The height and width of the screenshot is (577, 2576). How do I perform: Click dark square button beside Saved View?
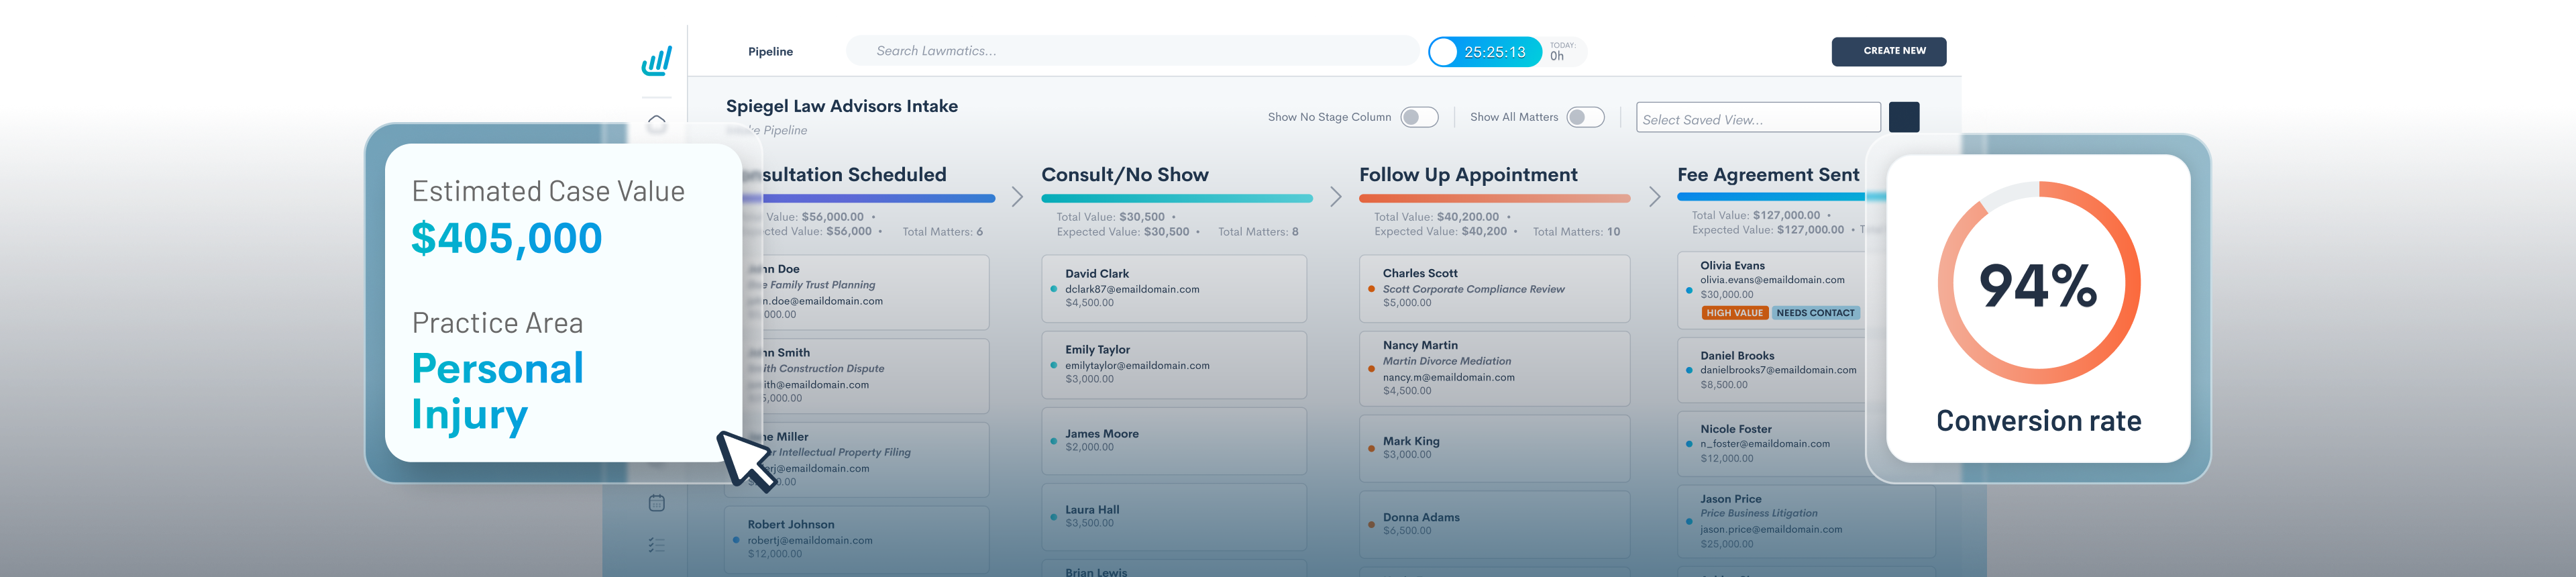tap(1903, 117)
